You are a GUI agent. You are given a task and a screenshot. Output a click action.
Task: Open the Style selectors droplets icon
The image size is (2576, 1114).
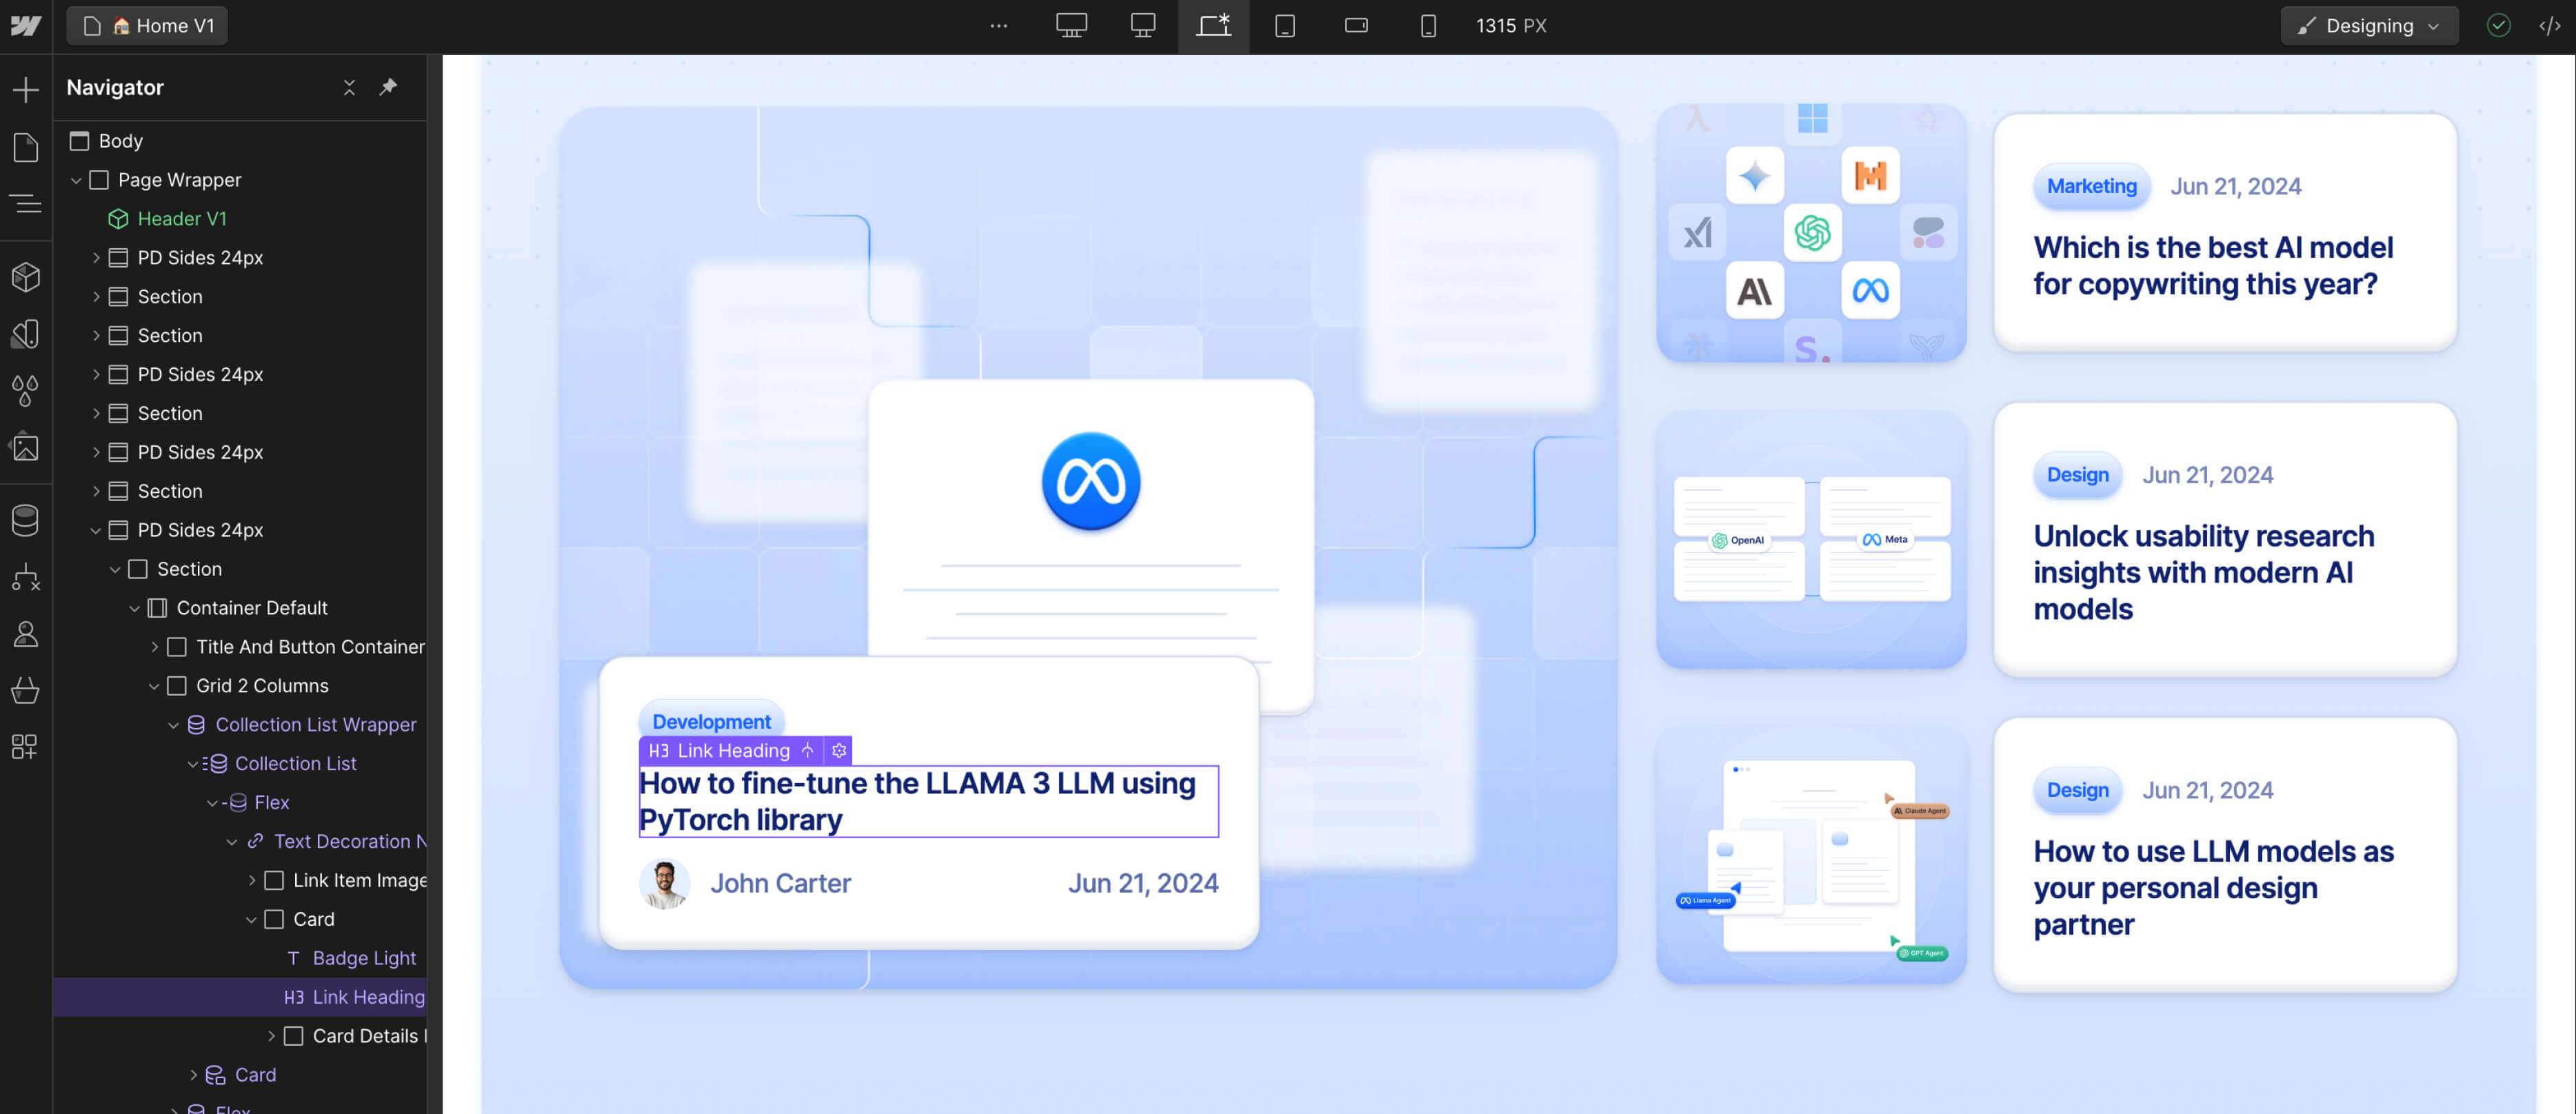26,391
